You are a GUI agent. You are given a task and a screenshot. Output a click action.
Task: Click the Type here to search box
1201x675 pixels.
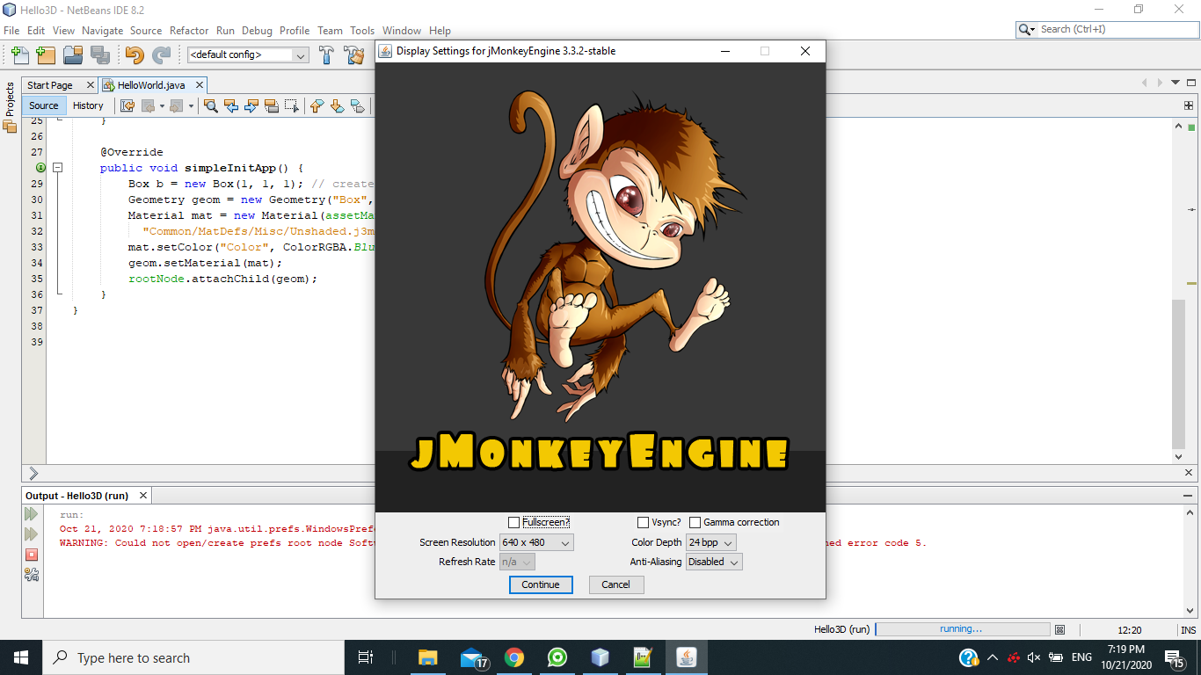193,657
